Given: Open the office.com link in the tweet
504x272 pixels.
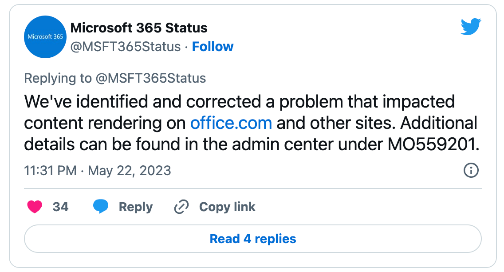Looking at the screenshot, I should [x=231, y=123].
